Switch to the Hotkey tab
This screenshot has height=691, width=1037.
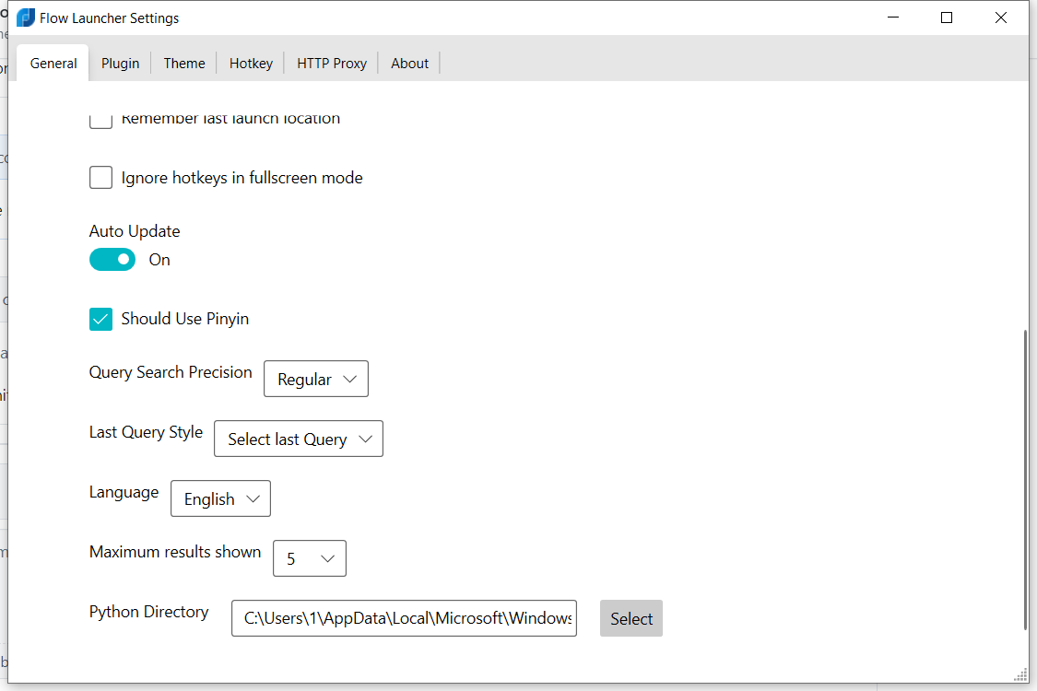(x=252, y=64)
